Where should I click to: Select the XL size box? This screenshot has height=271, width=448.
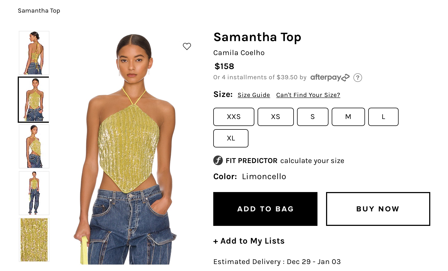click(231, 138)
